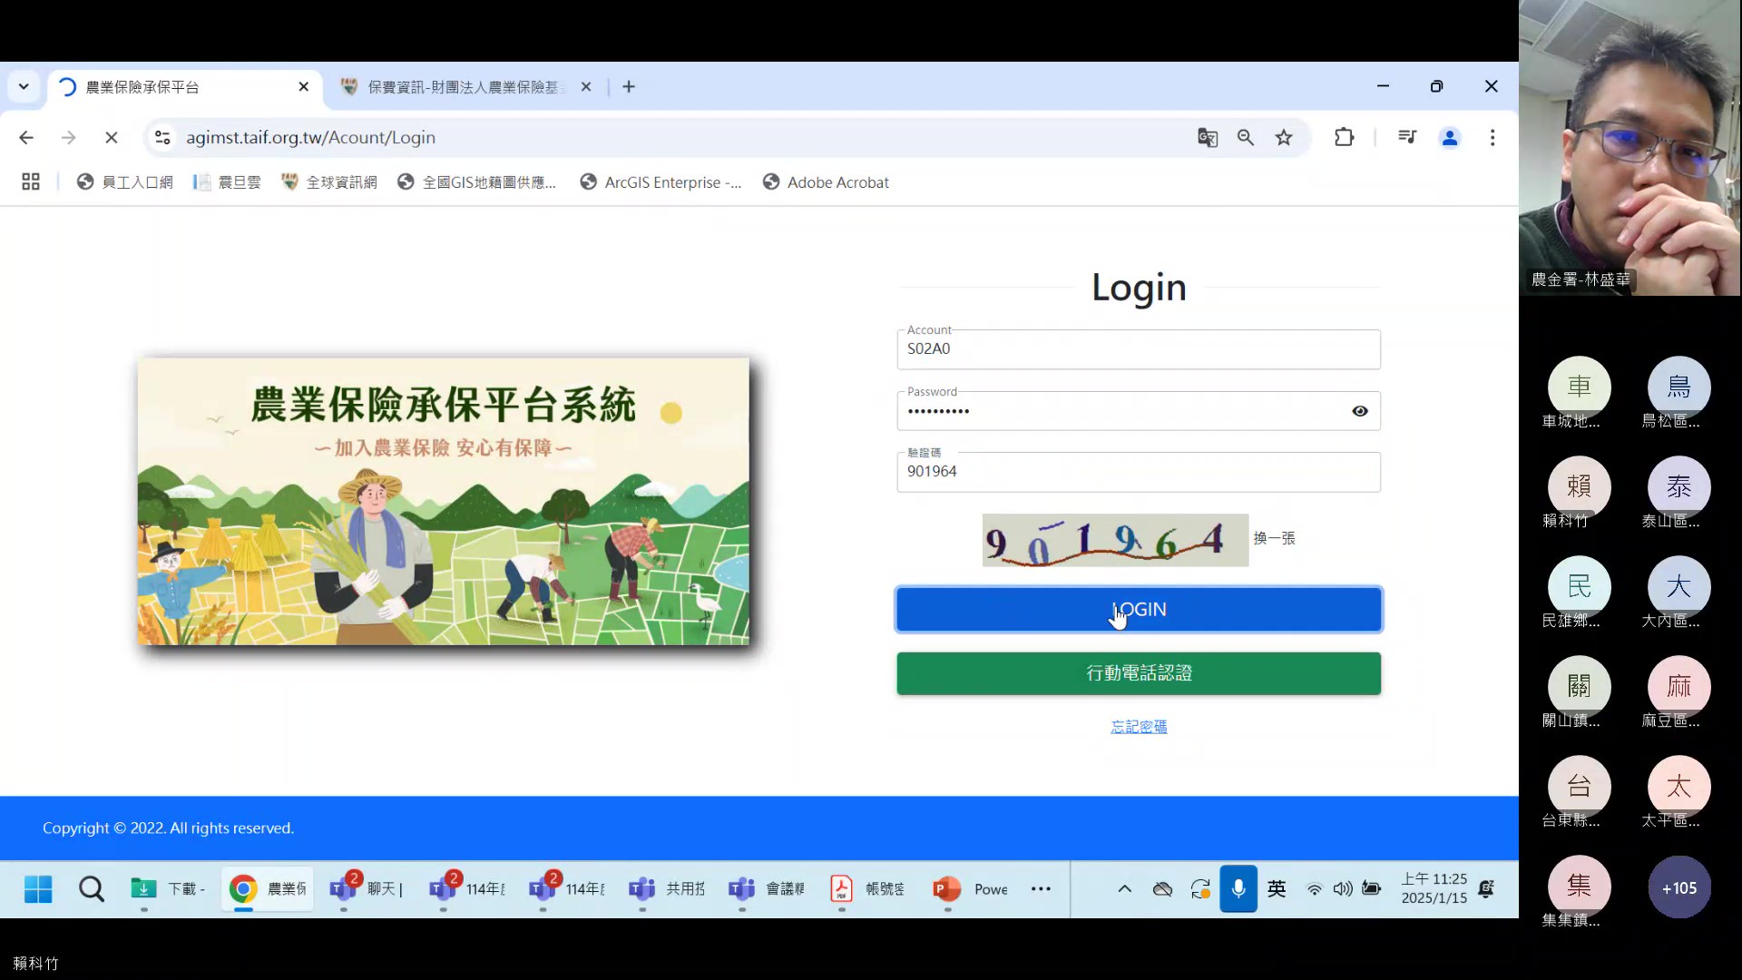This screenshot has width=1742, height=980.
Task: Select participant 鳥松區 avatar
Action: (1678, 387)
